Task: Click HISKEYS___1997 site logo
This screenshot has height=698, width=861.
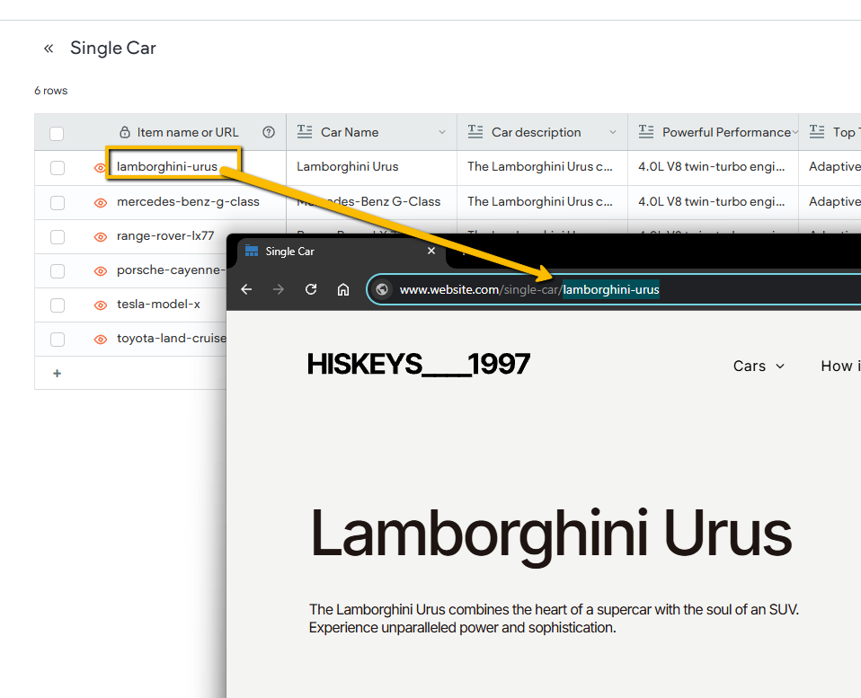Action: 419,364
